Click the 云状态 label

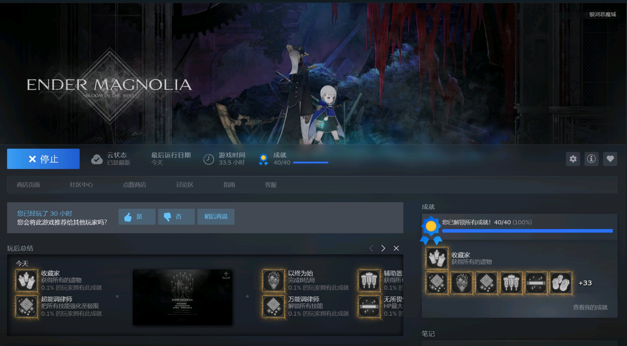pyautogui.click(x=117, y=155)
